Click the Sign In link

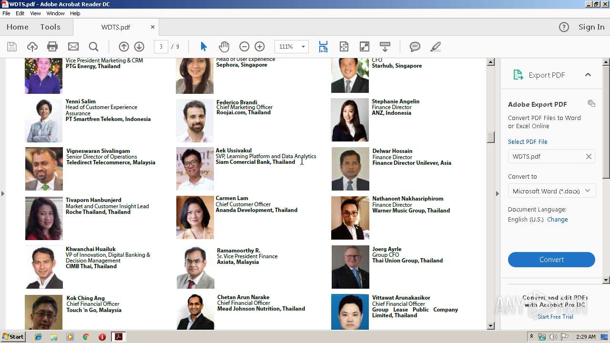tap(591, 27)
